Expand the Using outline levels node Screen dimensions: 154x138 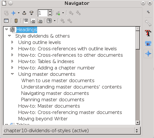(x=12, y=42)
